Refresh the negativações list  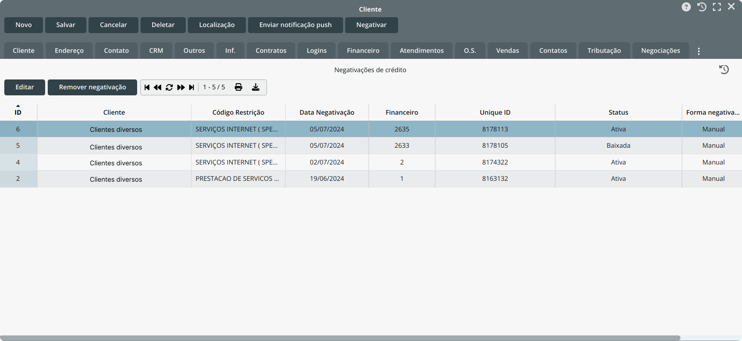point(169,87)
